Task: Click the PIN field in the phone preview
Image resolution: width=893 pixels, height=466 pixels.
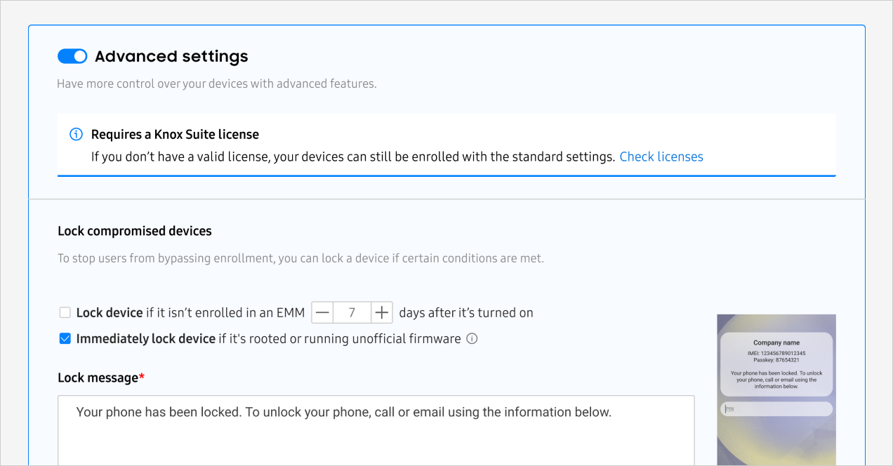Action: [x=776, y=408]
